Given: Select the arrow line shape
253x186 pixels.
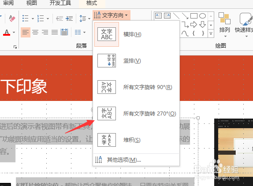Looking at the screenshot, I should coord(185,16).
